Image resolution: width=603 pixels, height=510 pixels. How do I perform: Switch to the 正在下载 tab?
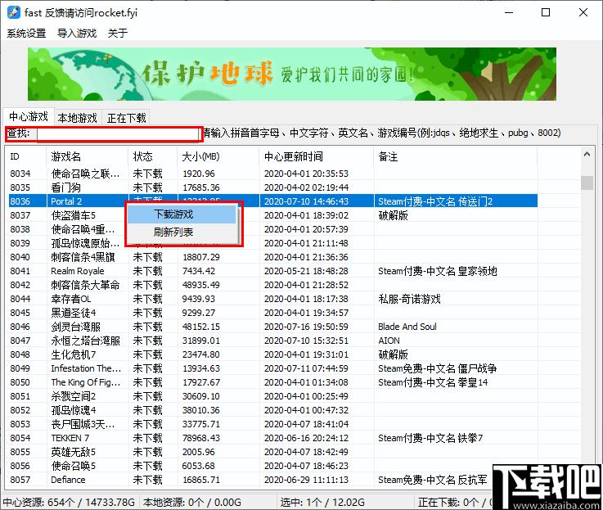[x=126, y=118]
